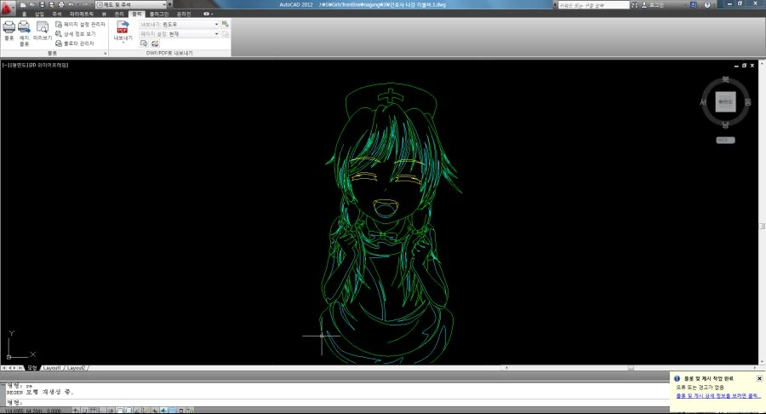Image resolution: width=766 pixels, height=414 pixels.
Task: Restore the drawing viewport window
Action: coord(744,65)
